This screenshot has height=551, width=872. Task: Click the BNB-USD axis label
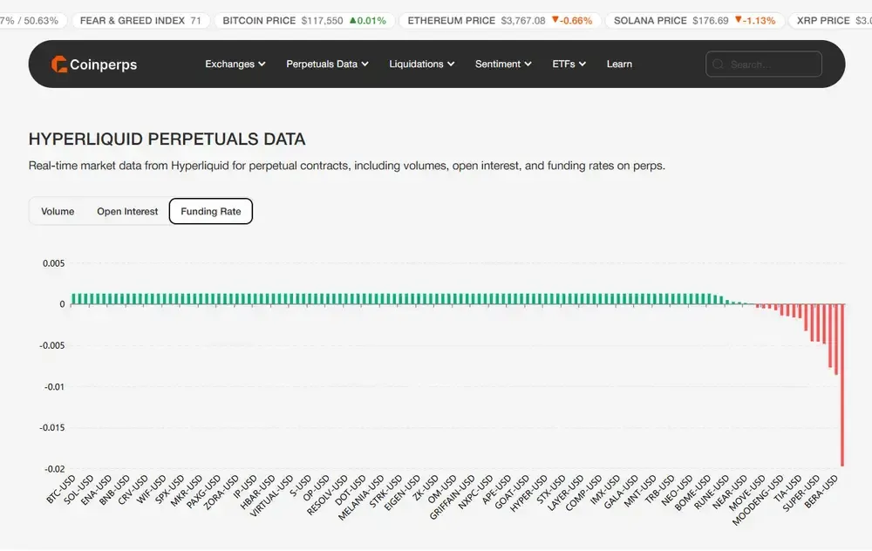pyautogui.click(x=114, y=490)
